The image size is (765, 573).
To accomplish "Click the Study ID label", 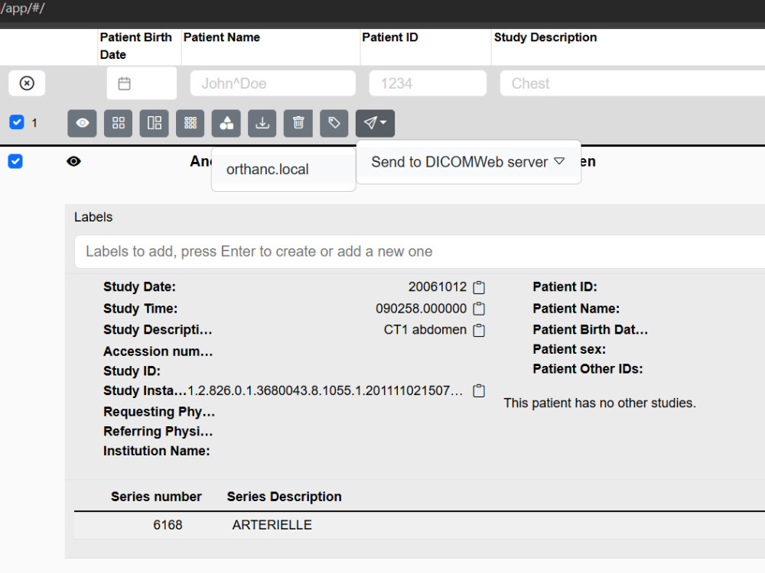I will coord(132,371).
